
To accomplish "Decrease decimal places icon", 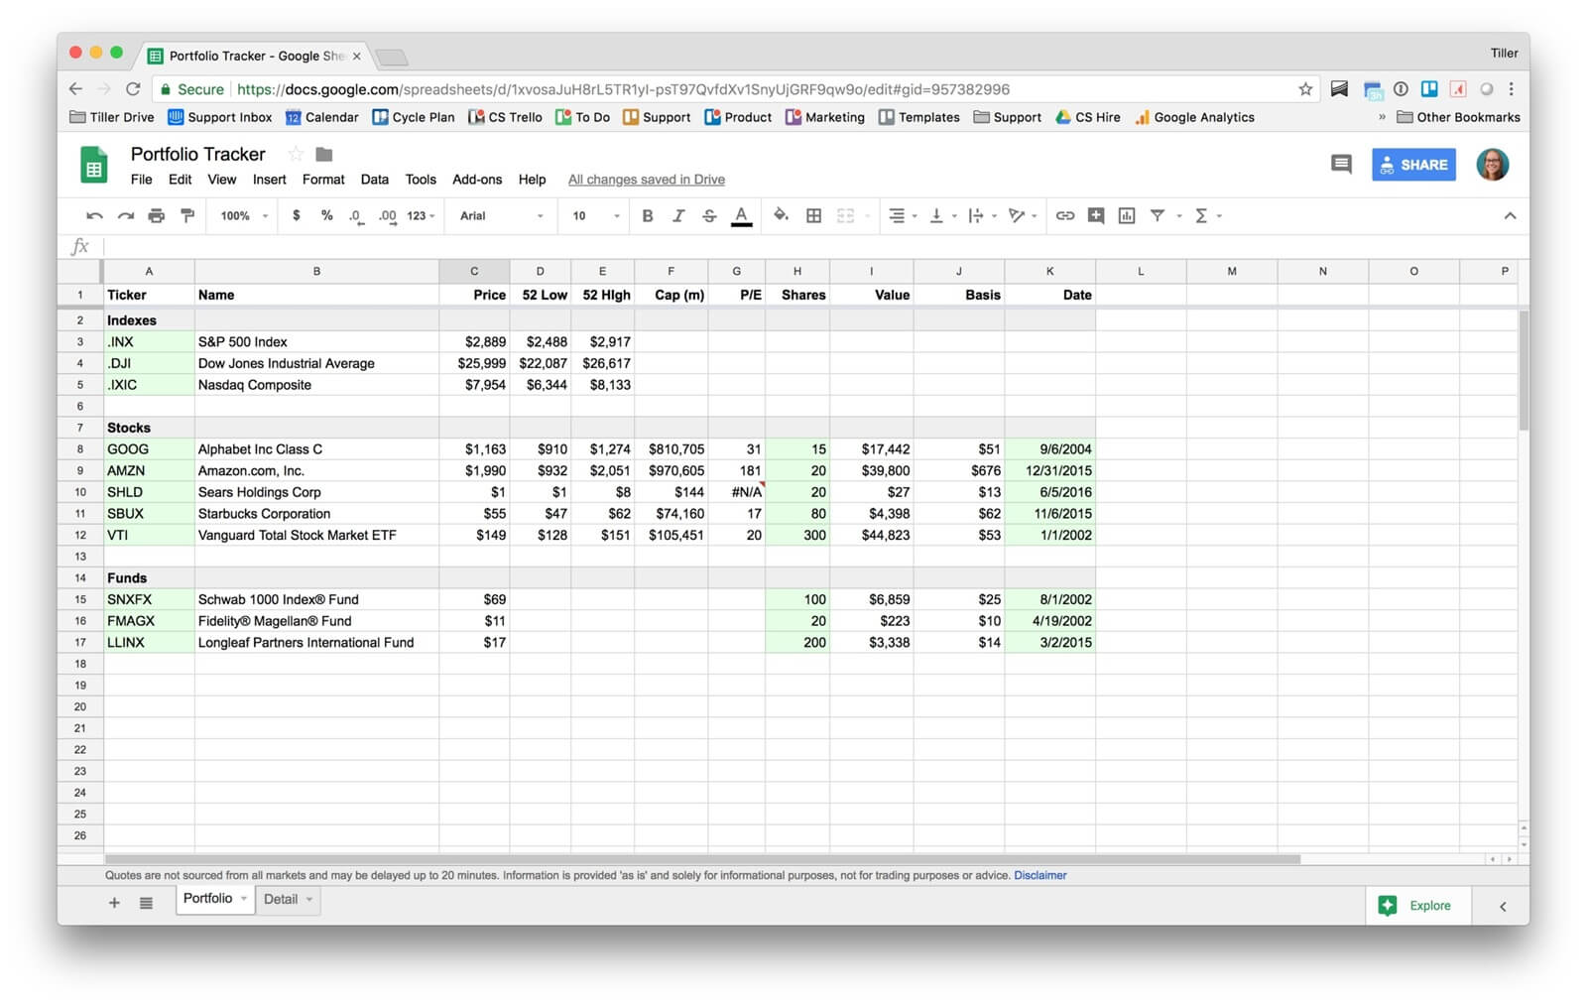I will coord(356,215).
